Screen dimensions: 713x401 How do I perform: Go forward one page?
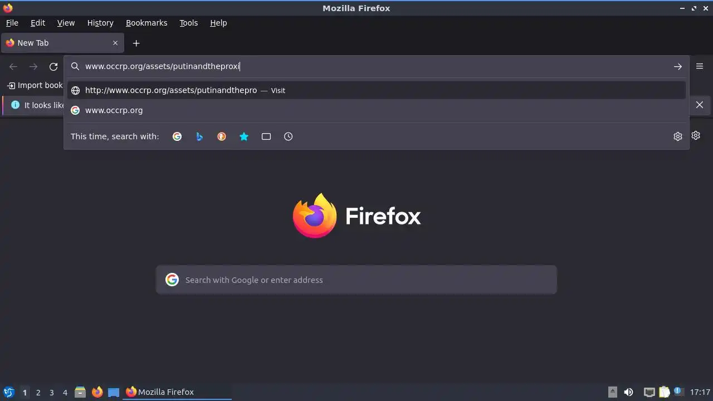(x=33, y=67)
